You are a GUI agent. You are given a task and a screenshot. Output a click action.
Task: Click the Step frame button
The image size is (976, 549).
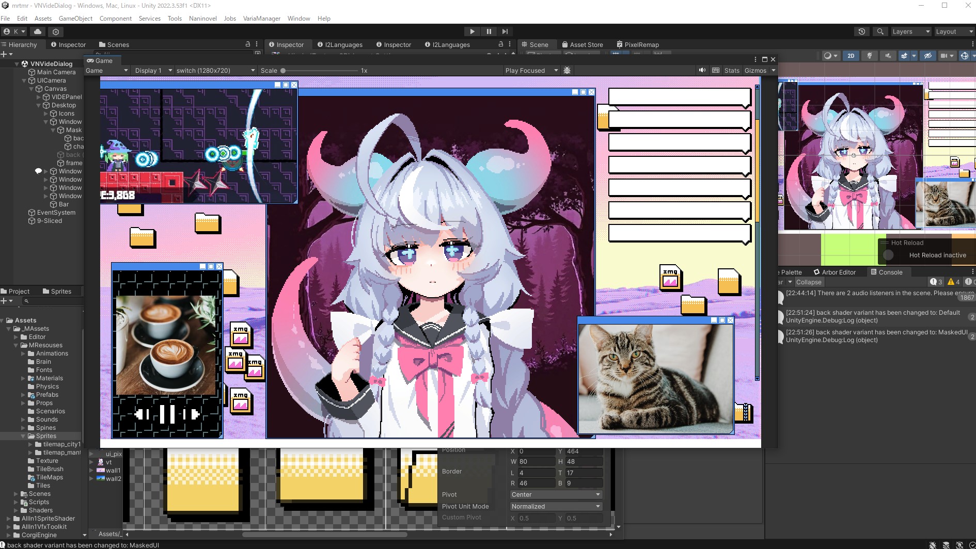tap(505, 31)
